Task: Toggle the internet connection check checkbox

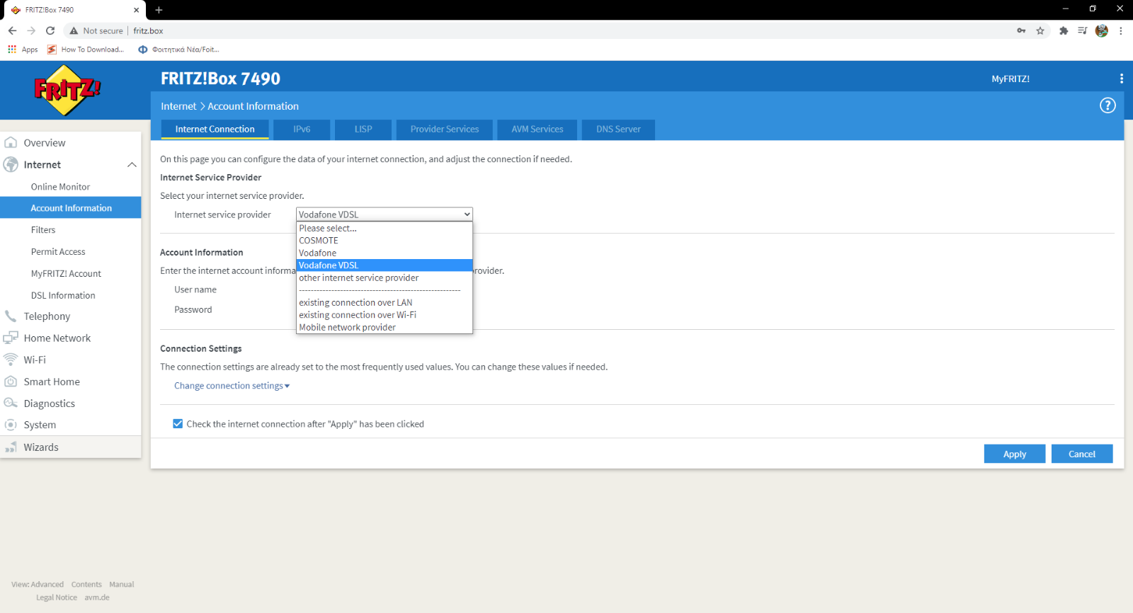Action: (x=178, y=424)
